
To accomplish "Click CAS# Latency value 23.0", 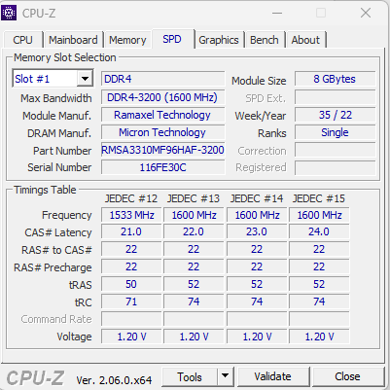I will tap(257, 232).
